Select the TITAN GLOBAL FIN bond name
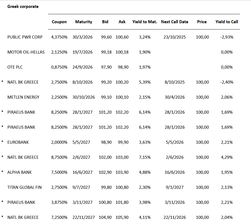Viewport: 251px width, 224px height. [x=25, y=187]
